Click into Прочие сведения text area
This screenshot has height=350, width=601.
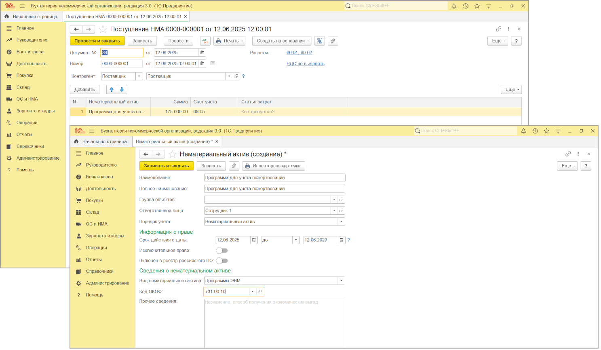[274, 323]
